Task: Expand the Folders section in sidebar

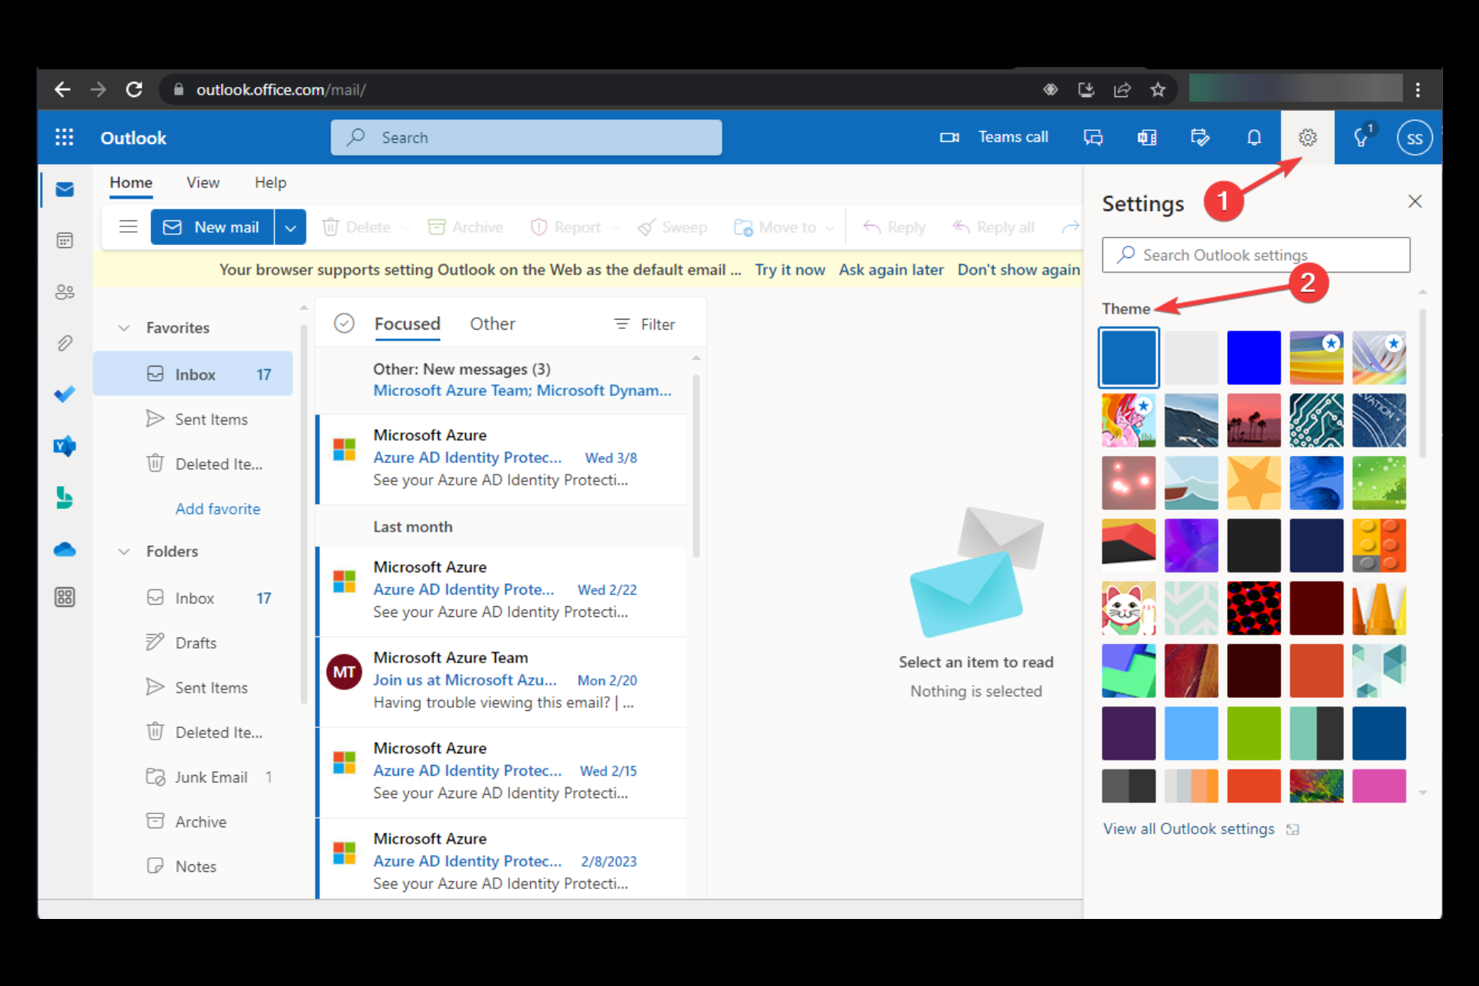Action: (x=123, y=552)
